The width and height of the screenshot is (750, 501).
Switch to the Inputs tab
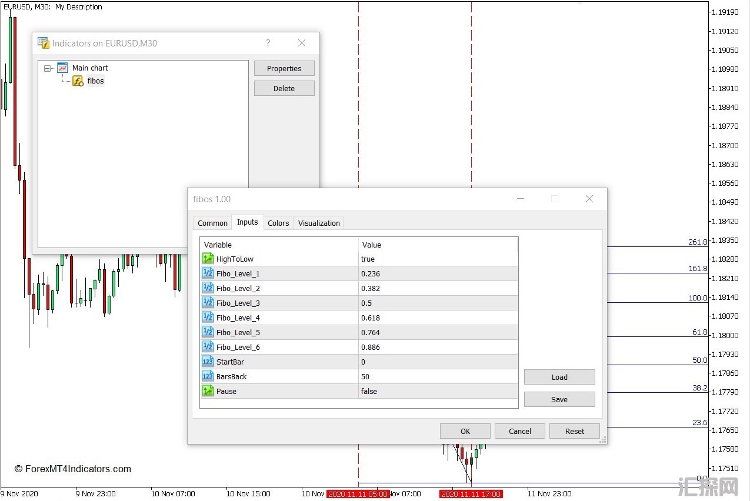click(248, 222)
